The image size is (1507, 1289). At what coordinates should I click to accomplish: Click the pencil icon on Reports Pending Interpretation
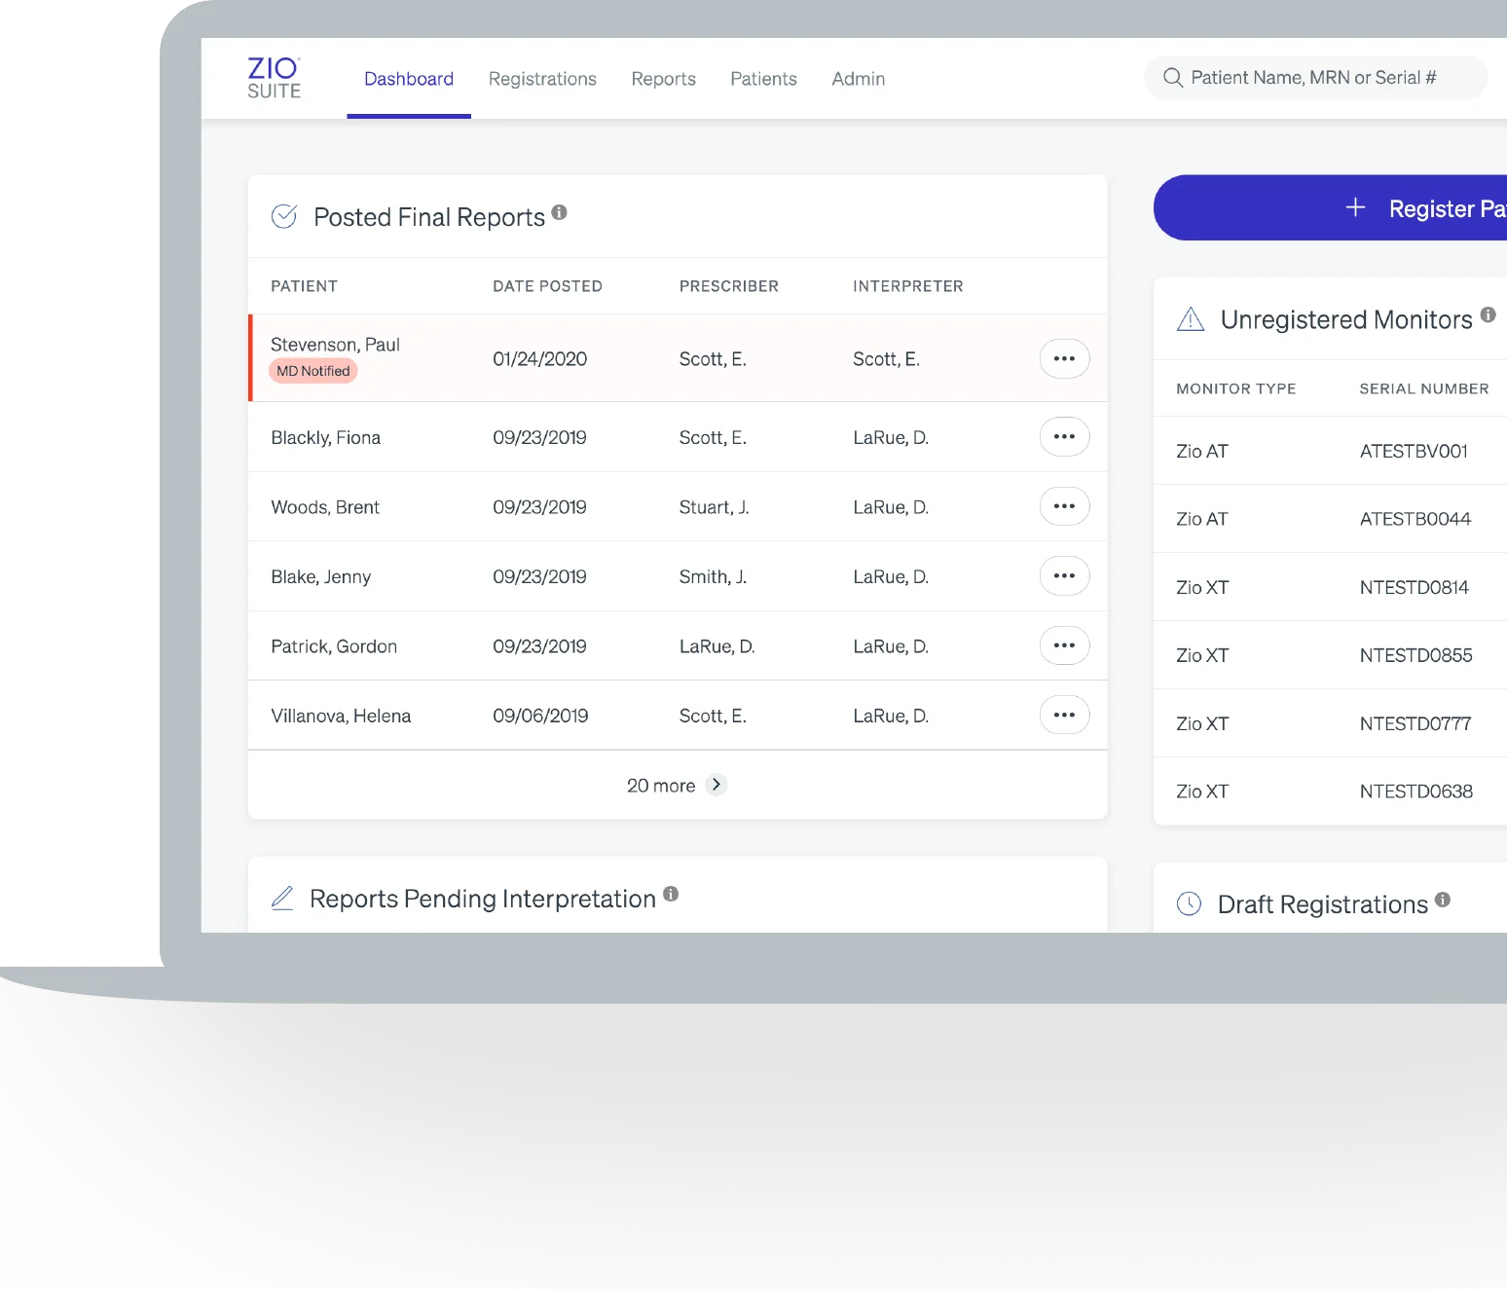[282, 898]
